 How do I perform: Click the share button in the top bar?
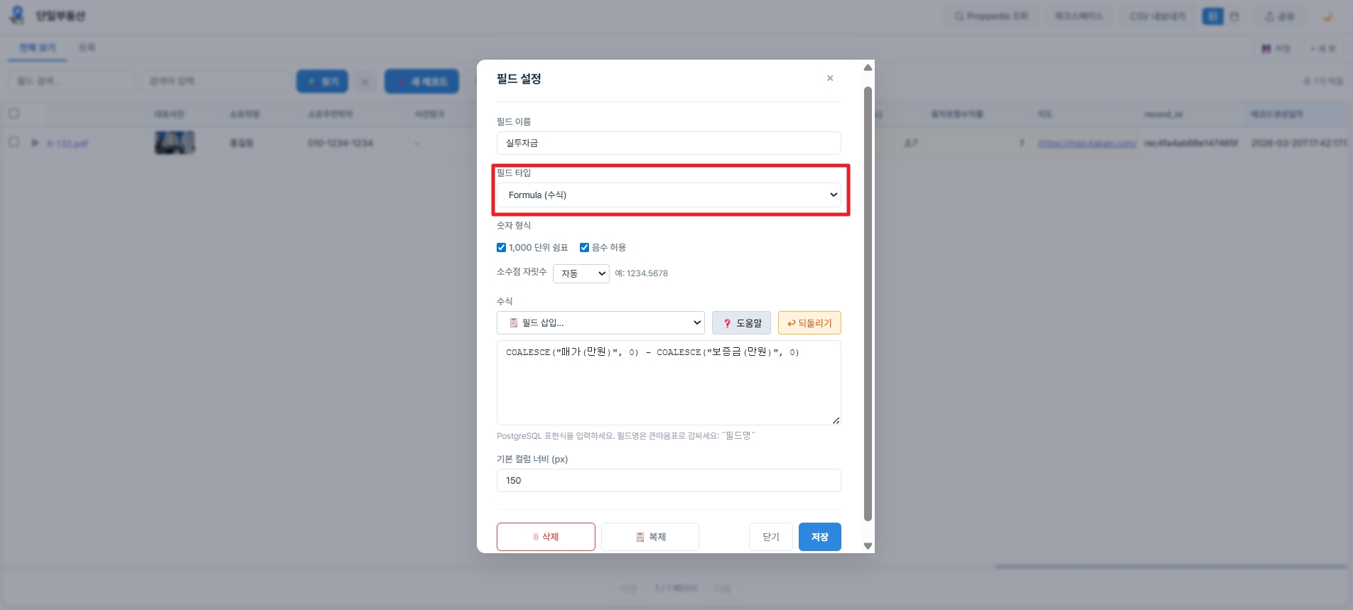(x=1280, y=16)
